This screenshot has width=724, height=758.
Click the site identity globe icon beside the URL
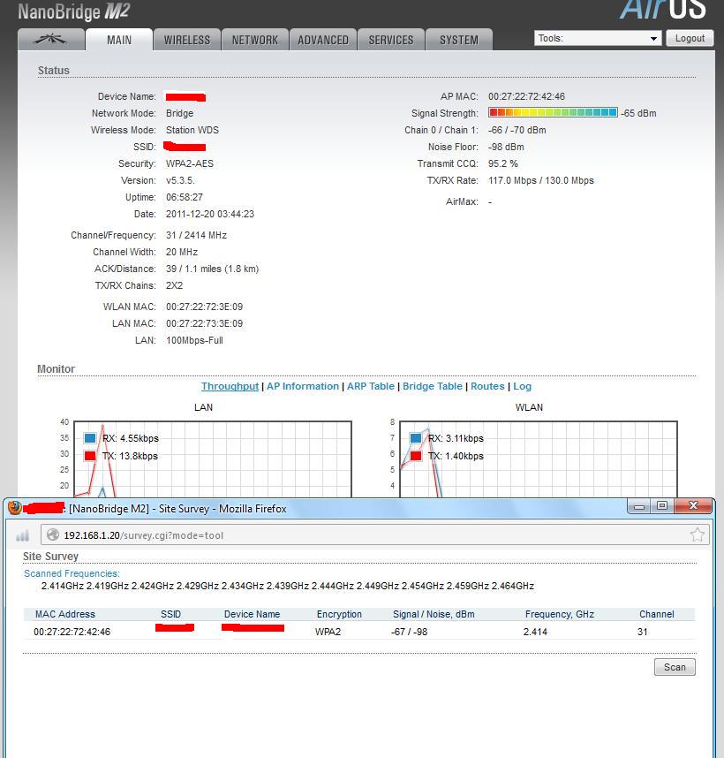[x=53, y=534]
